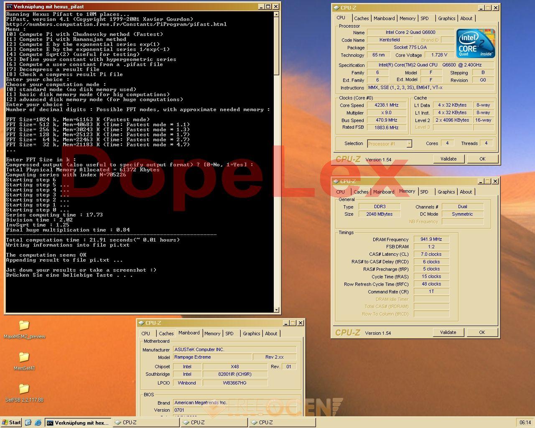Click the FSB:DRAM value 1:2
The width and height of the screenshot is (535, 428).
[x=431, y=247]
